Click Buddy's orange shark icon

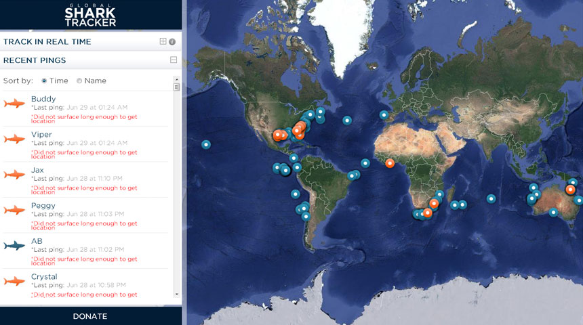[14, 104]
